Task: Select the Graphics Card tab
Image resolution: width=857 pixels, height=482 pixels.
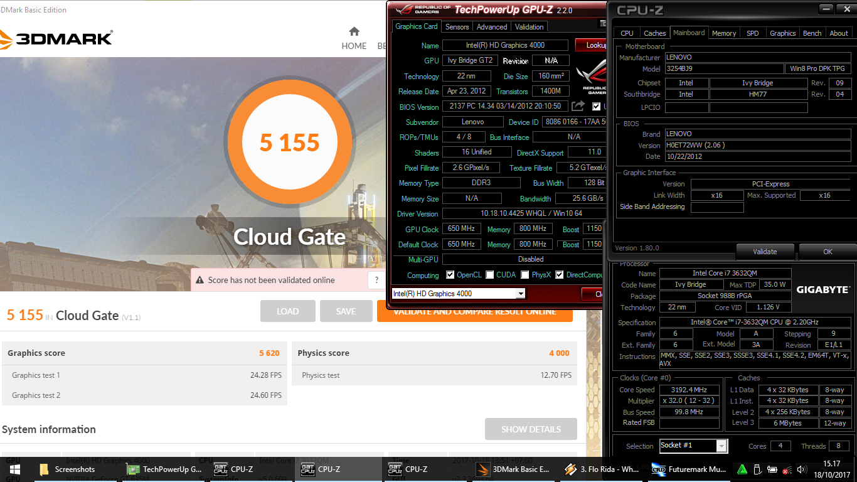Action: coord(417,26)
